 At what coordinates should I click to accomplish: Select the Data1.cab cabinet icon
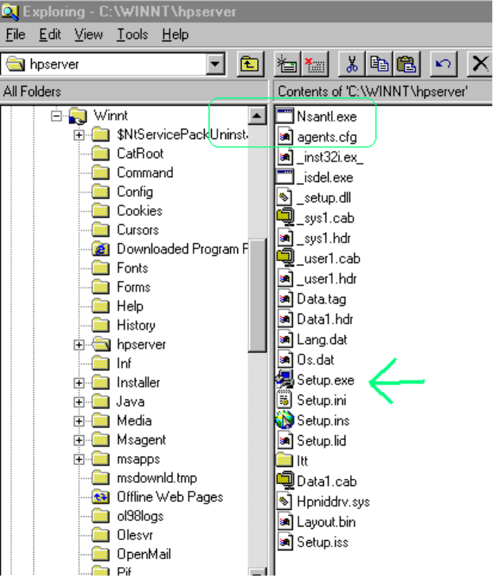click(285, 482)
